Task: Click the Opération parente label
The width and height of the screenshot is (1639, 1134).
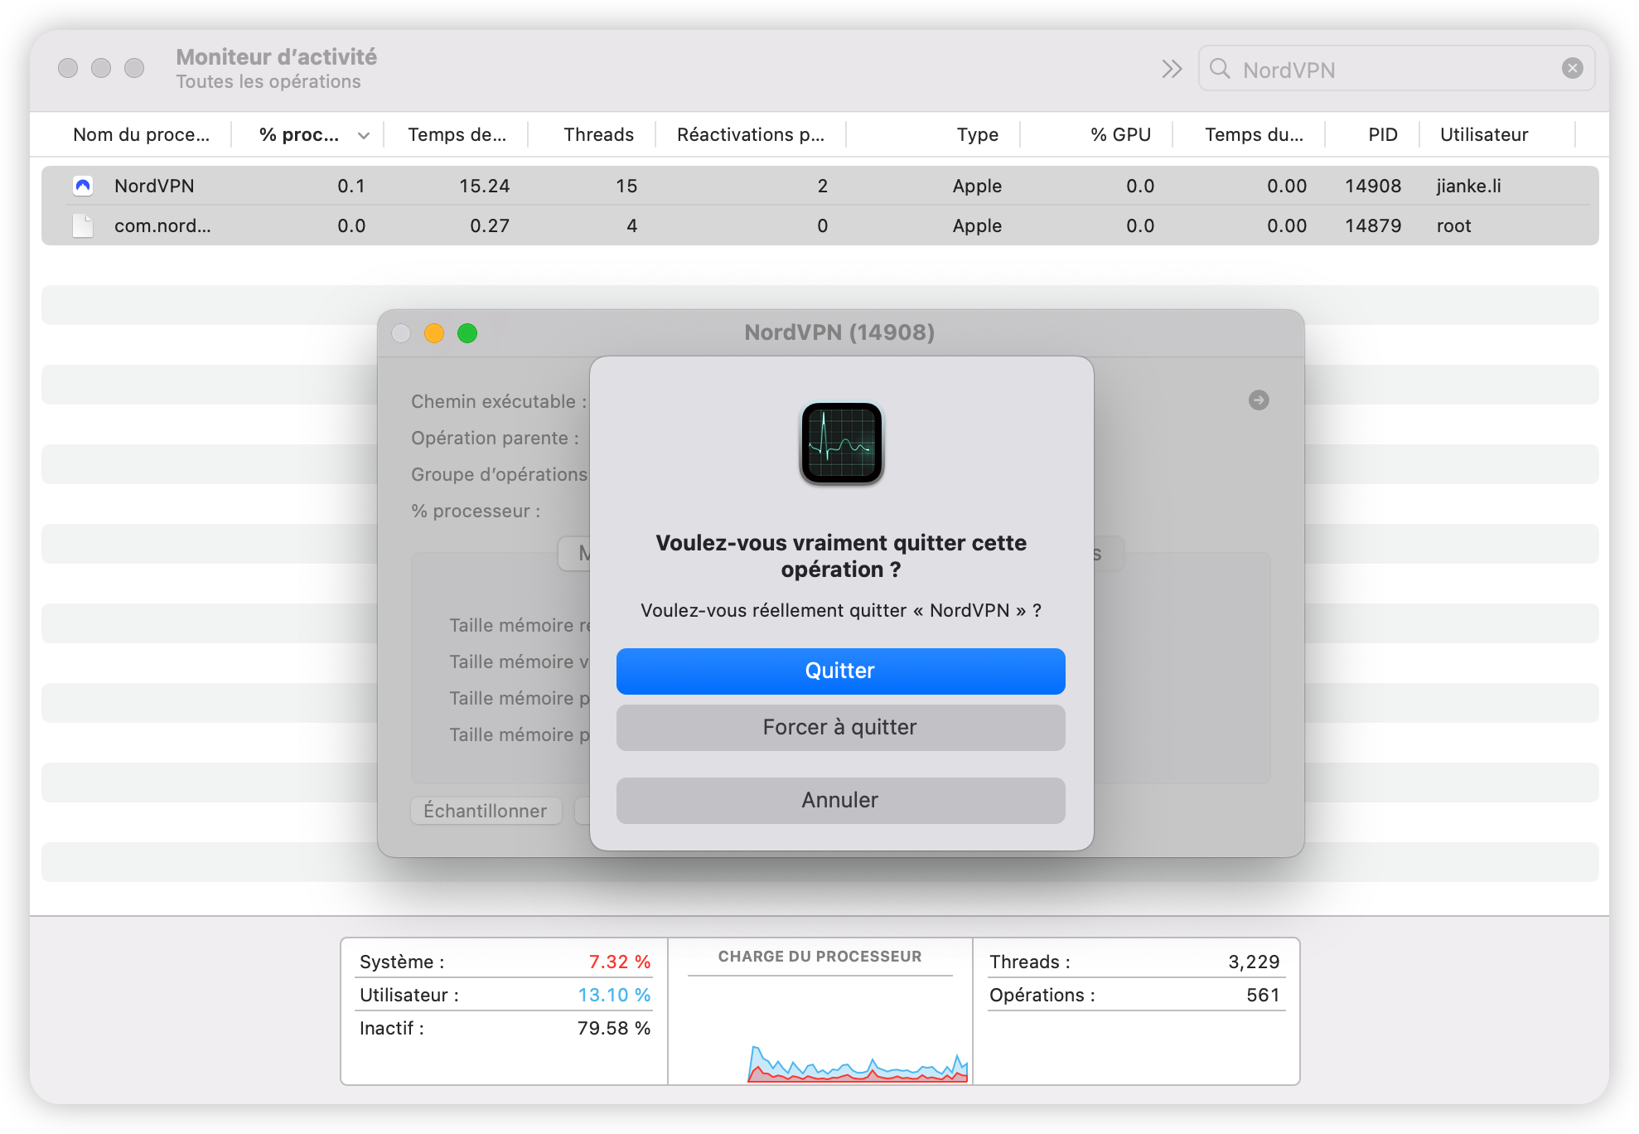Action: tap(495, 438)
